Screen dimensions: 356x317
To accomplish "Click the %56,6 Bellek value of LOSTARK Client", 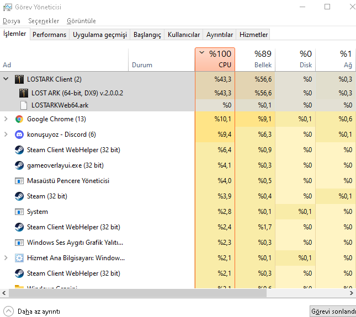I will [263, 79].
